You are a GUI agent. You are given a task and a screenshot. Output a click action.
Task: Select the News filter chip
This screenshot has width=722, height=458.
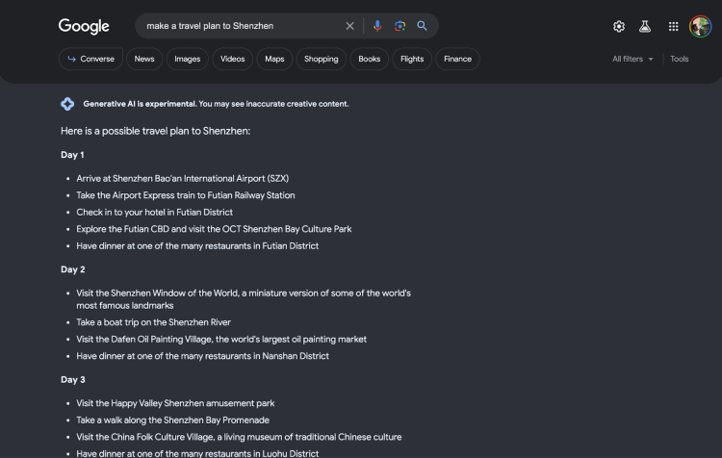click(x=144, y=59)
